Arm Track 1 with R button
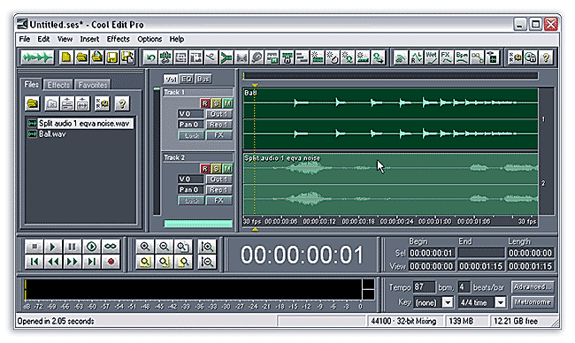Viewport: 575px width, 343px height. point(205,103)
